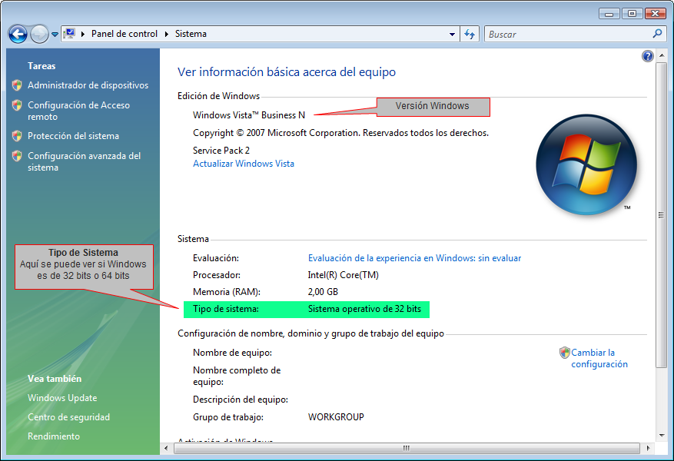Click the vertical scrollbar up arrow
Screen dimensions: 674x461
click(x=662, y=55)
